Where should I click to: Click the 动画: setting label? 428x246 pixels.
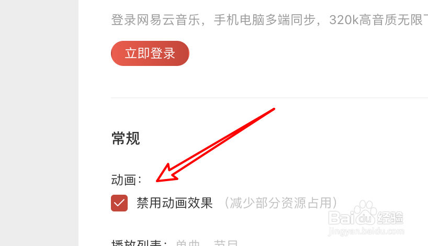coord(126,180)
